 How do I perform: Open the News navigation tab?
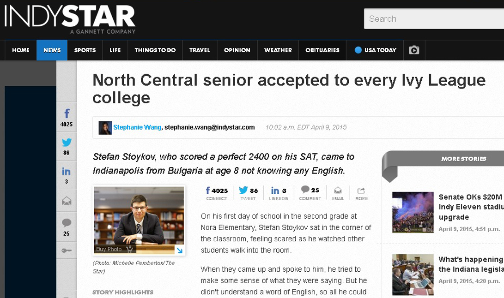(x=52, y=50)
